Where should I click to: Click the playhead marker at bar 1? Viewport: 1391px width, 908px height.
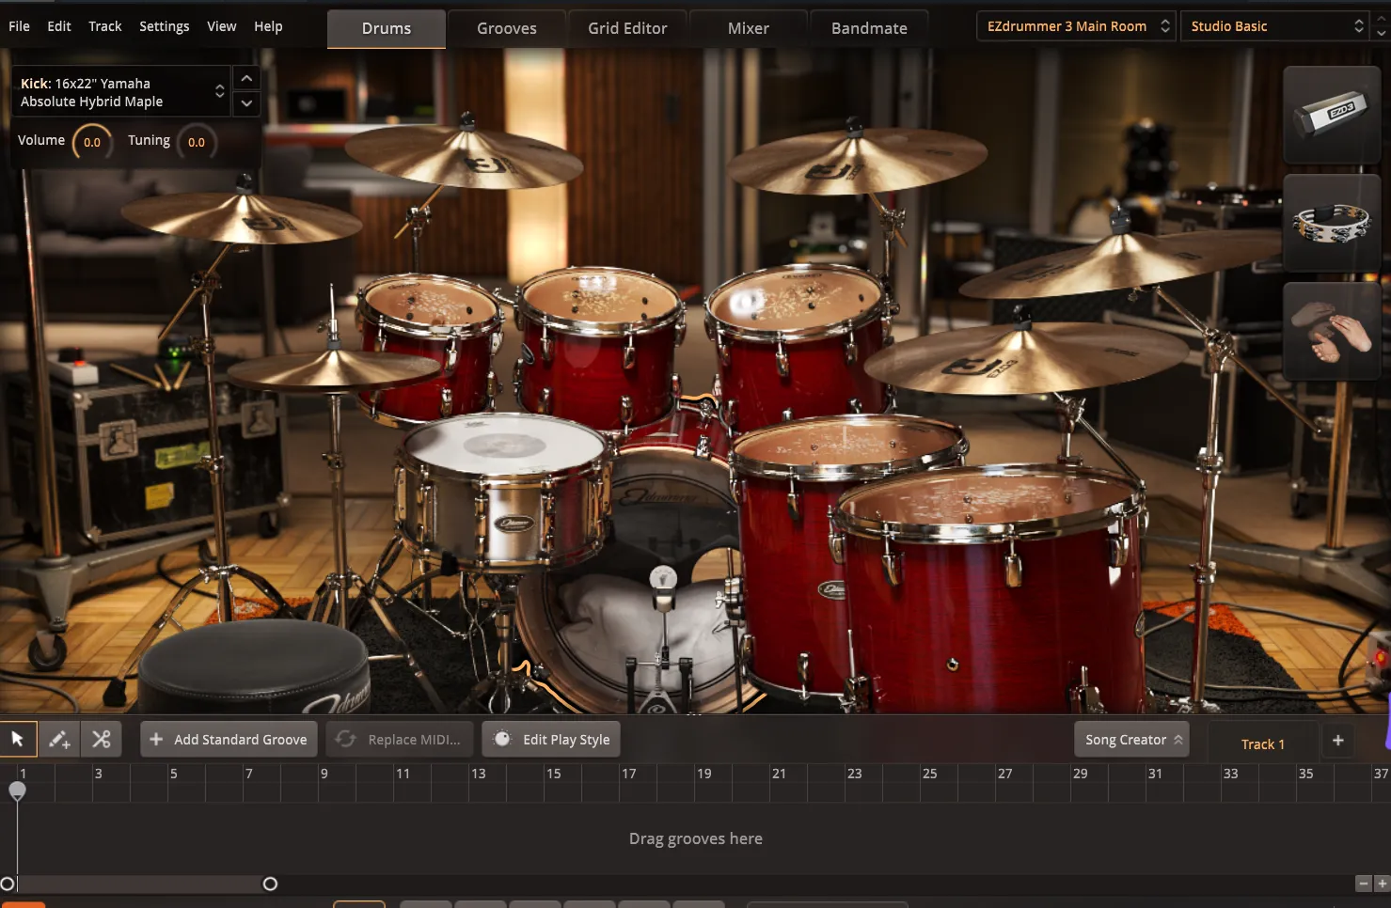(18, 791)
